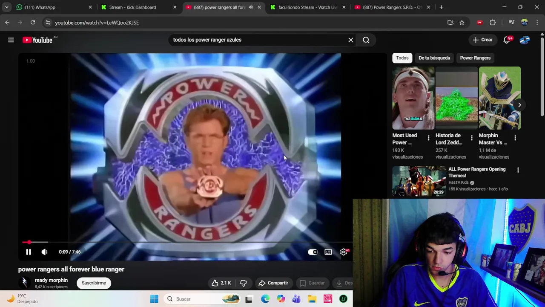Toggle subtitles in the video player

pos(328,252)
